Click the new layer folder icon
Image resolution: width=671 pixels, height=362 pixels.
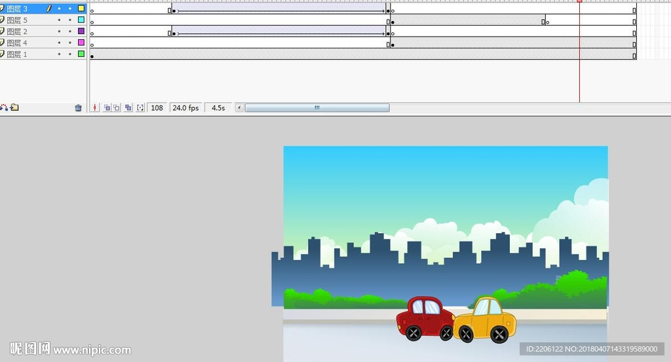click(15, 108)
